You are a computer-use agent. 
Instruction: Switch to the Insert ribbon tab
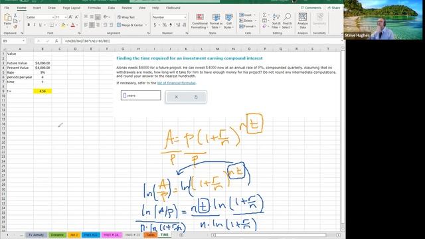[37, 8]
